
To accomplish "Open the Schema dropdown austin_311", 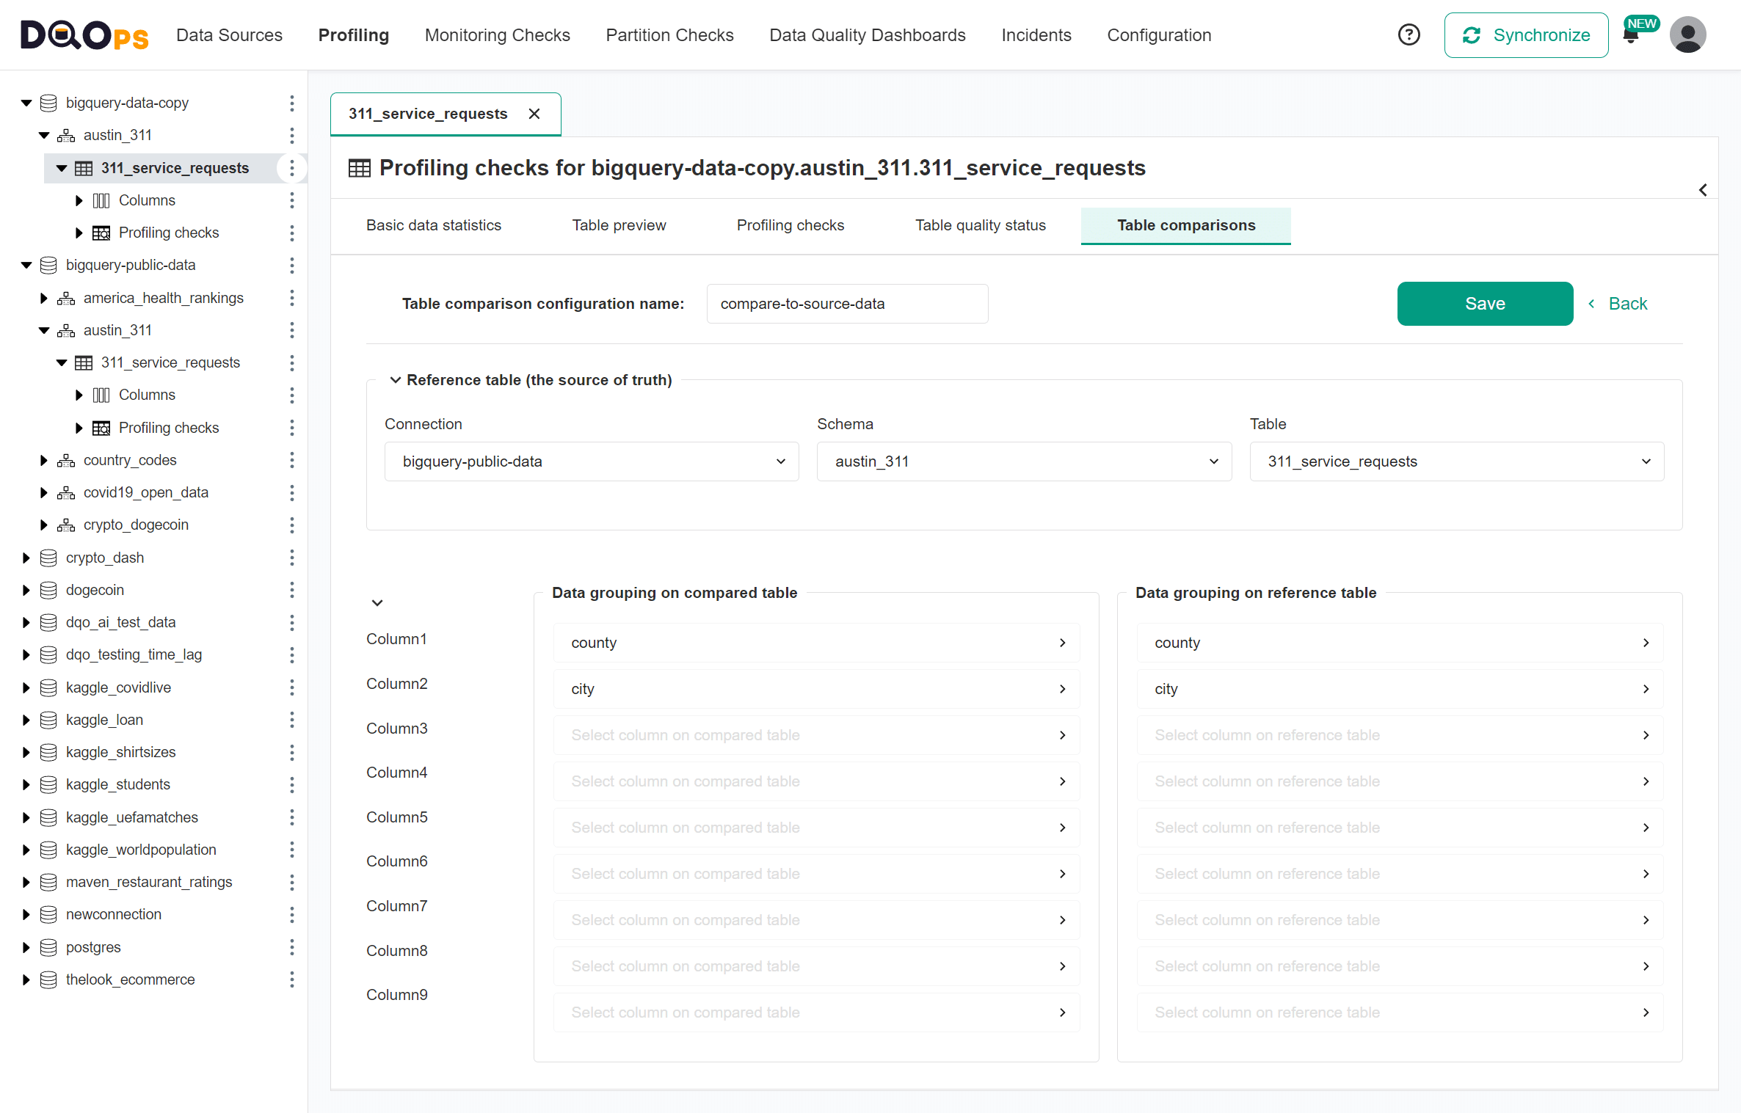I will (x=1024, y=461).
